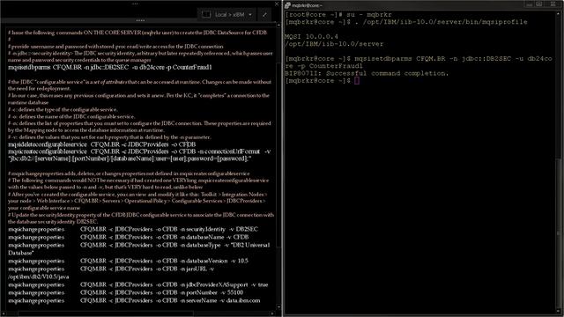
Task: Maximize the mqbrkr@core terminal window
Action: click(x=539, y=4)
